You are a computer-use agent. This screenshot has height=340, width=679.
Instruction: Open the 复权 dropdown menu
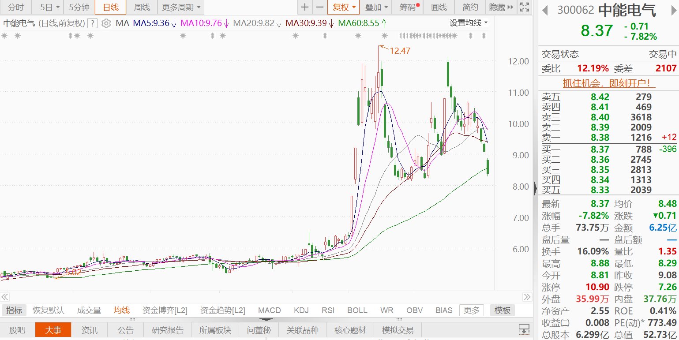(344, 7)
